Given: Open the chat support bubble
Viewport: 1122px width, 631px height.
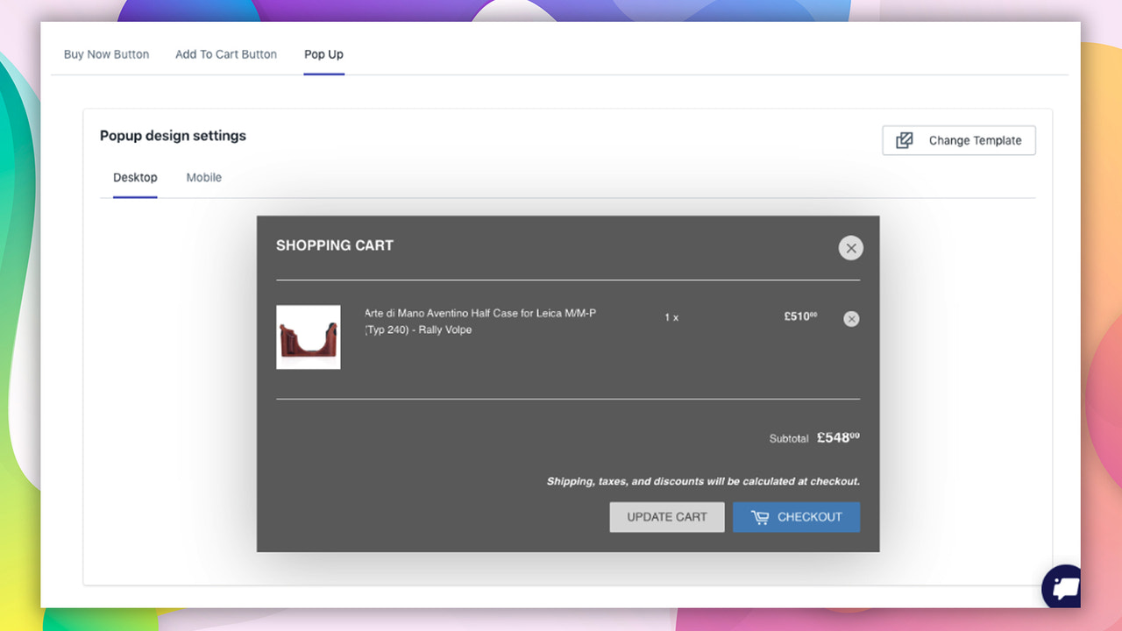Looking at the screenshot, I should coord(1062,587).
